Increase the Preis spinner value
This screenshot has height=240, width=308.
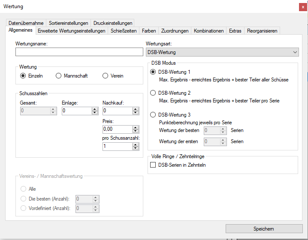tap(136, 127)
